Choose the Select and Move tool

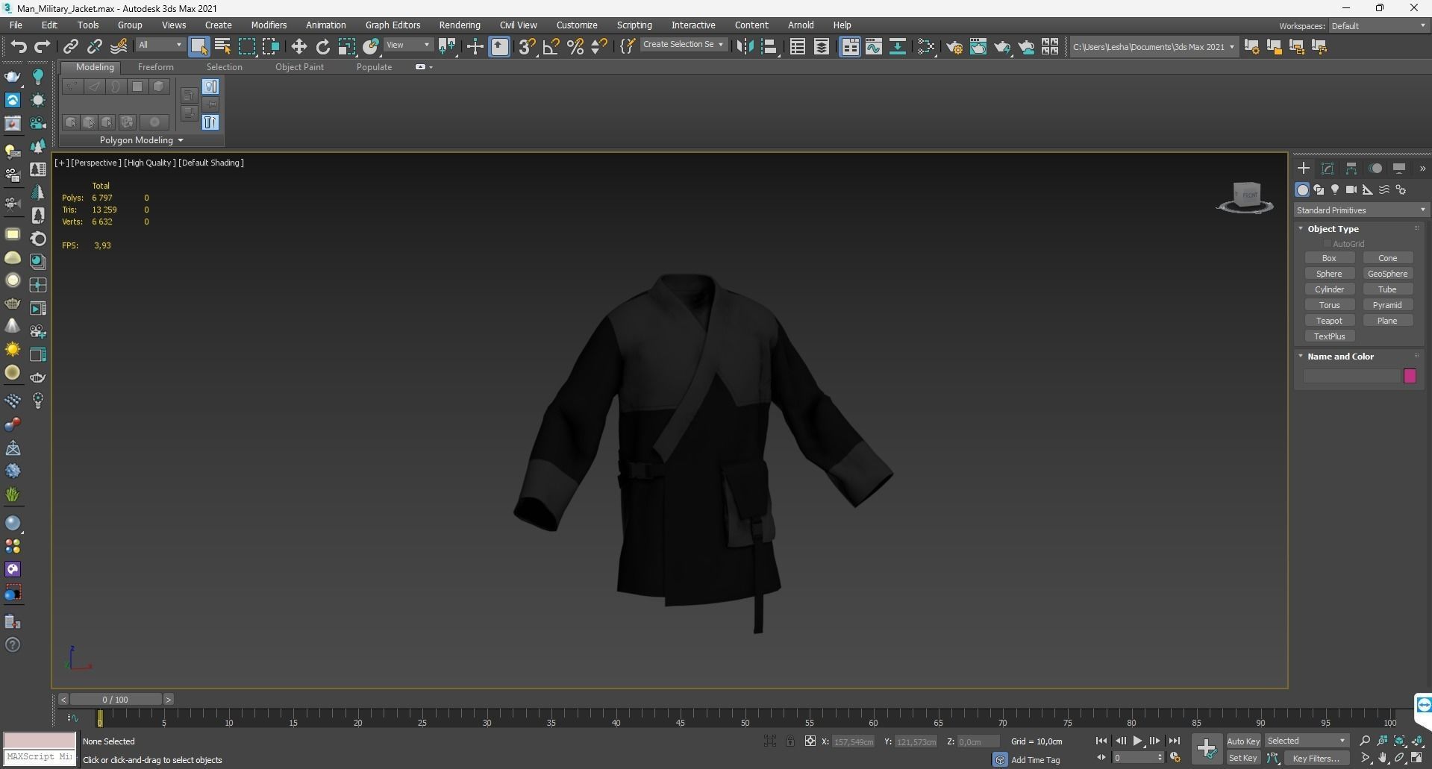(x=299, y=47)
